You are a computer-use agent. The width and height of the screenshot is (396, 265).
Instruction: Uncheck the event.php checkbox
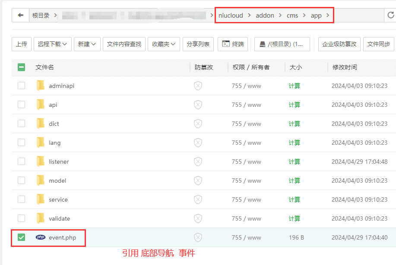(21, 237)
